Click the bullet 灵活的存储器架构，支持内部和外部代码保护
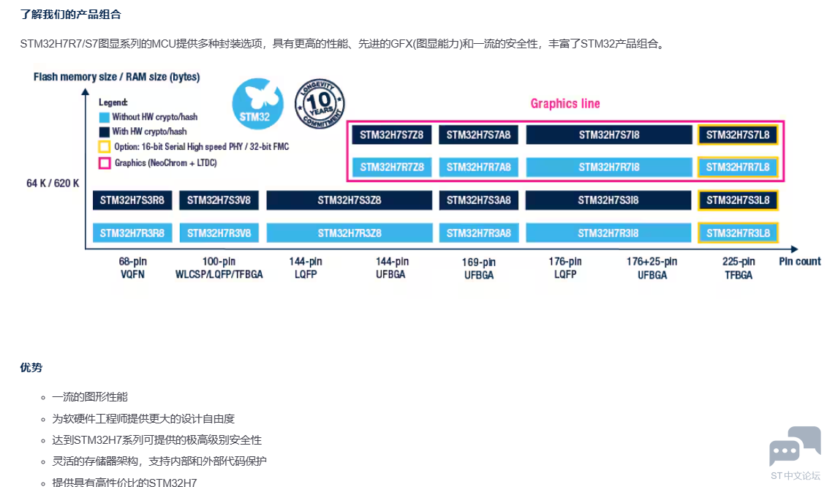This screenshot has height=487, width=827. pos(159,461)
